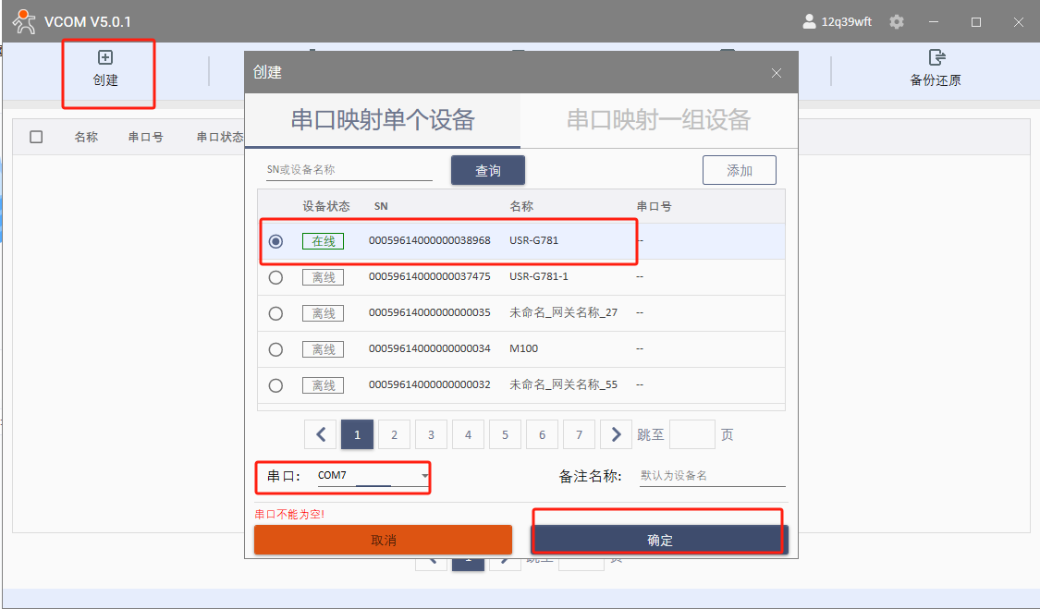
Task: Close the 创建 dialog with X
Action: pyautogui.click(x=777, y=73)
